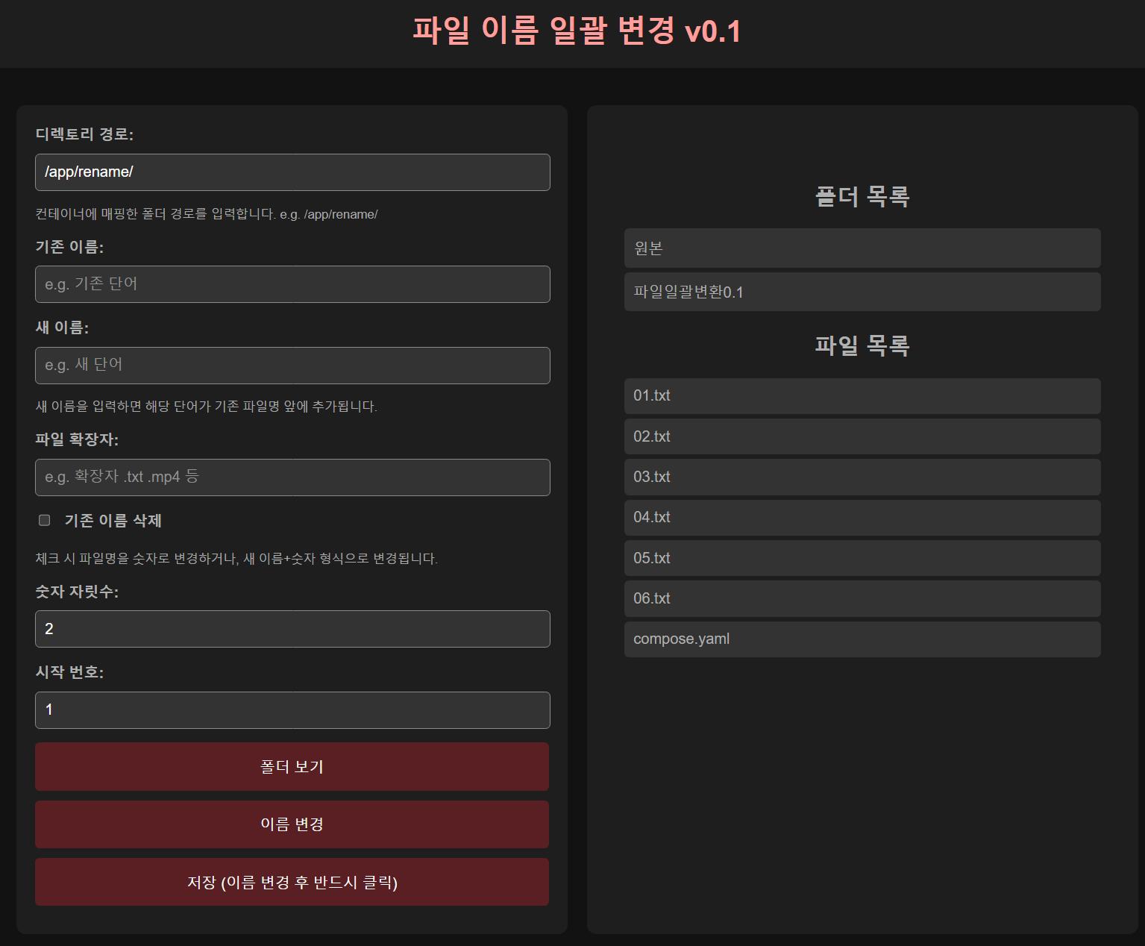Click the 파일 확장자 input field

pyautogui.click(x=292, y=477)
